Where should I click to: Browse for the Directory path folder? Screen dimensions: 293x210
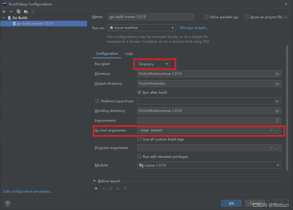[277, 74]
